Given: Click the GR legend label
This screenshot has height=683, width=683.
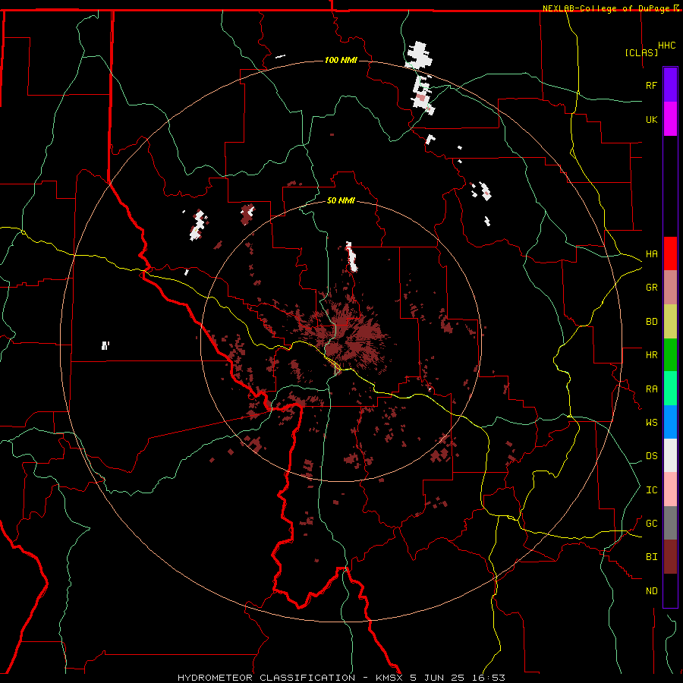Looking at the screenshot, I should tap(651, 288).
